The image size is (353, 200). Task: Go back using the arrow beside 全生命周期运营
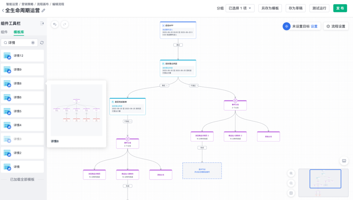pos(3,10)
